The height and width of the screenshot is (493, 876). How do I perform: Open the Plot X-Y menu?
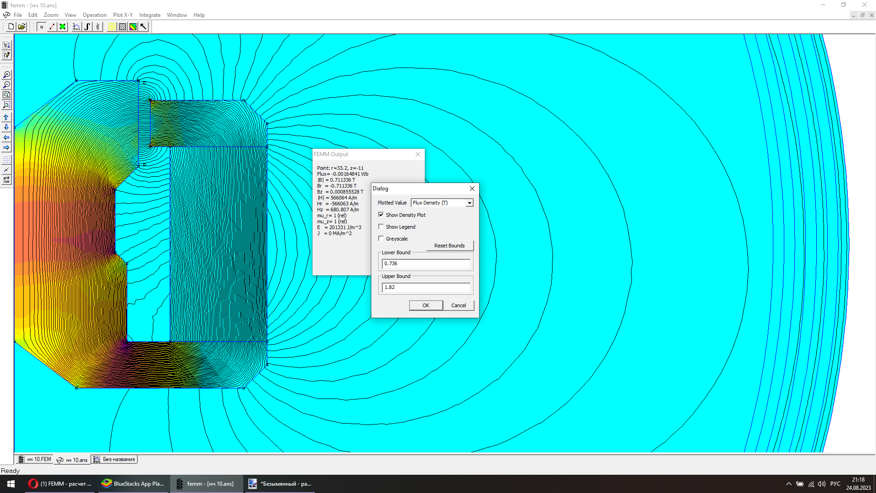pos(123,15)
